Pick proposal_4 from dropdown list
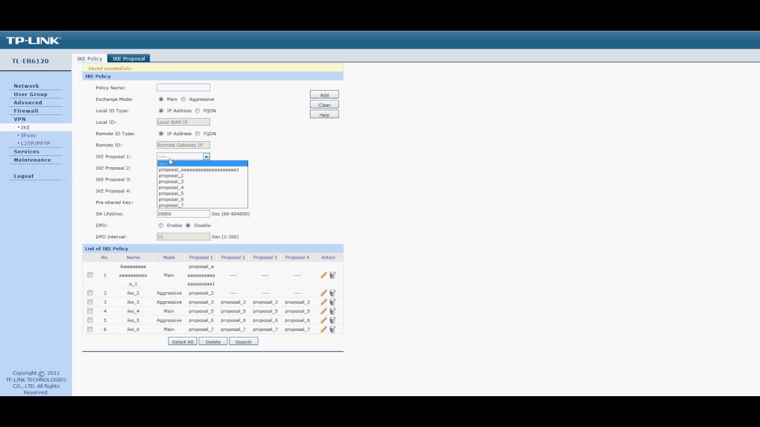The image size is (760, 427). [x=202, y=187]
